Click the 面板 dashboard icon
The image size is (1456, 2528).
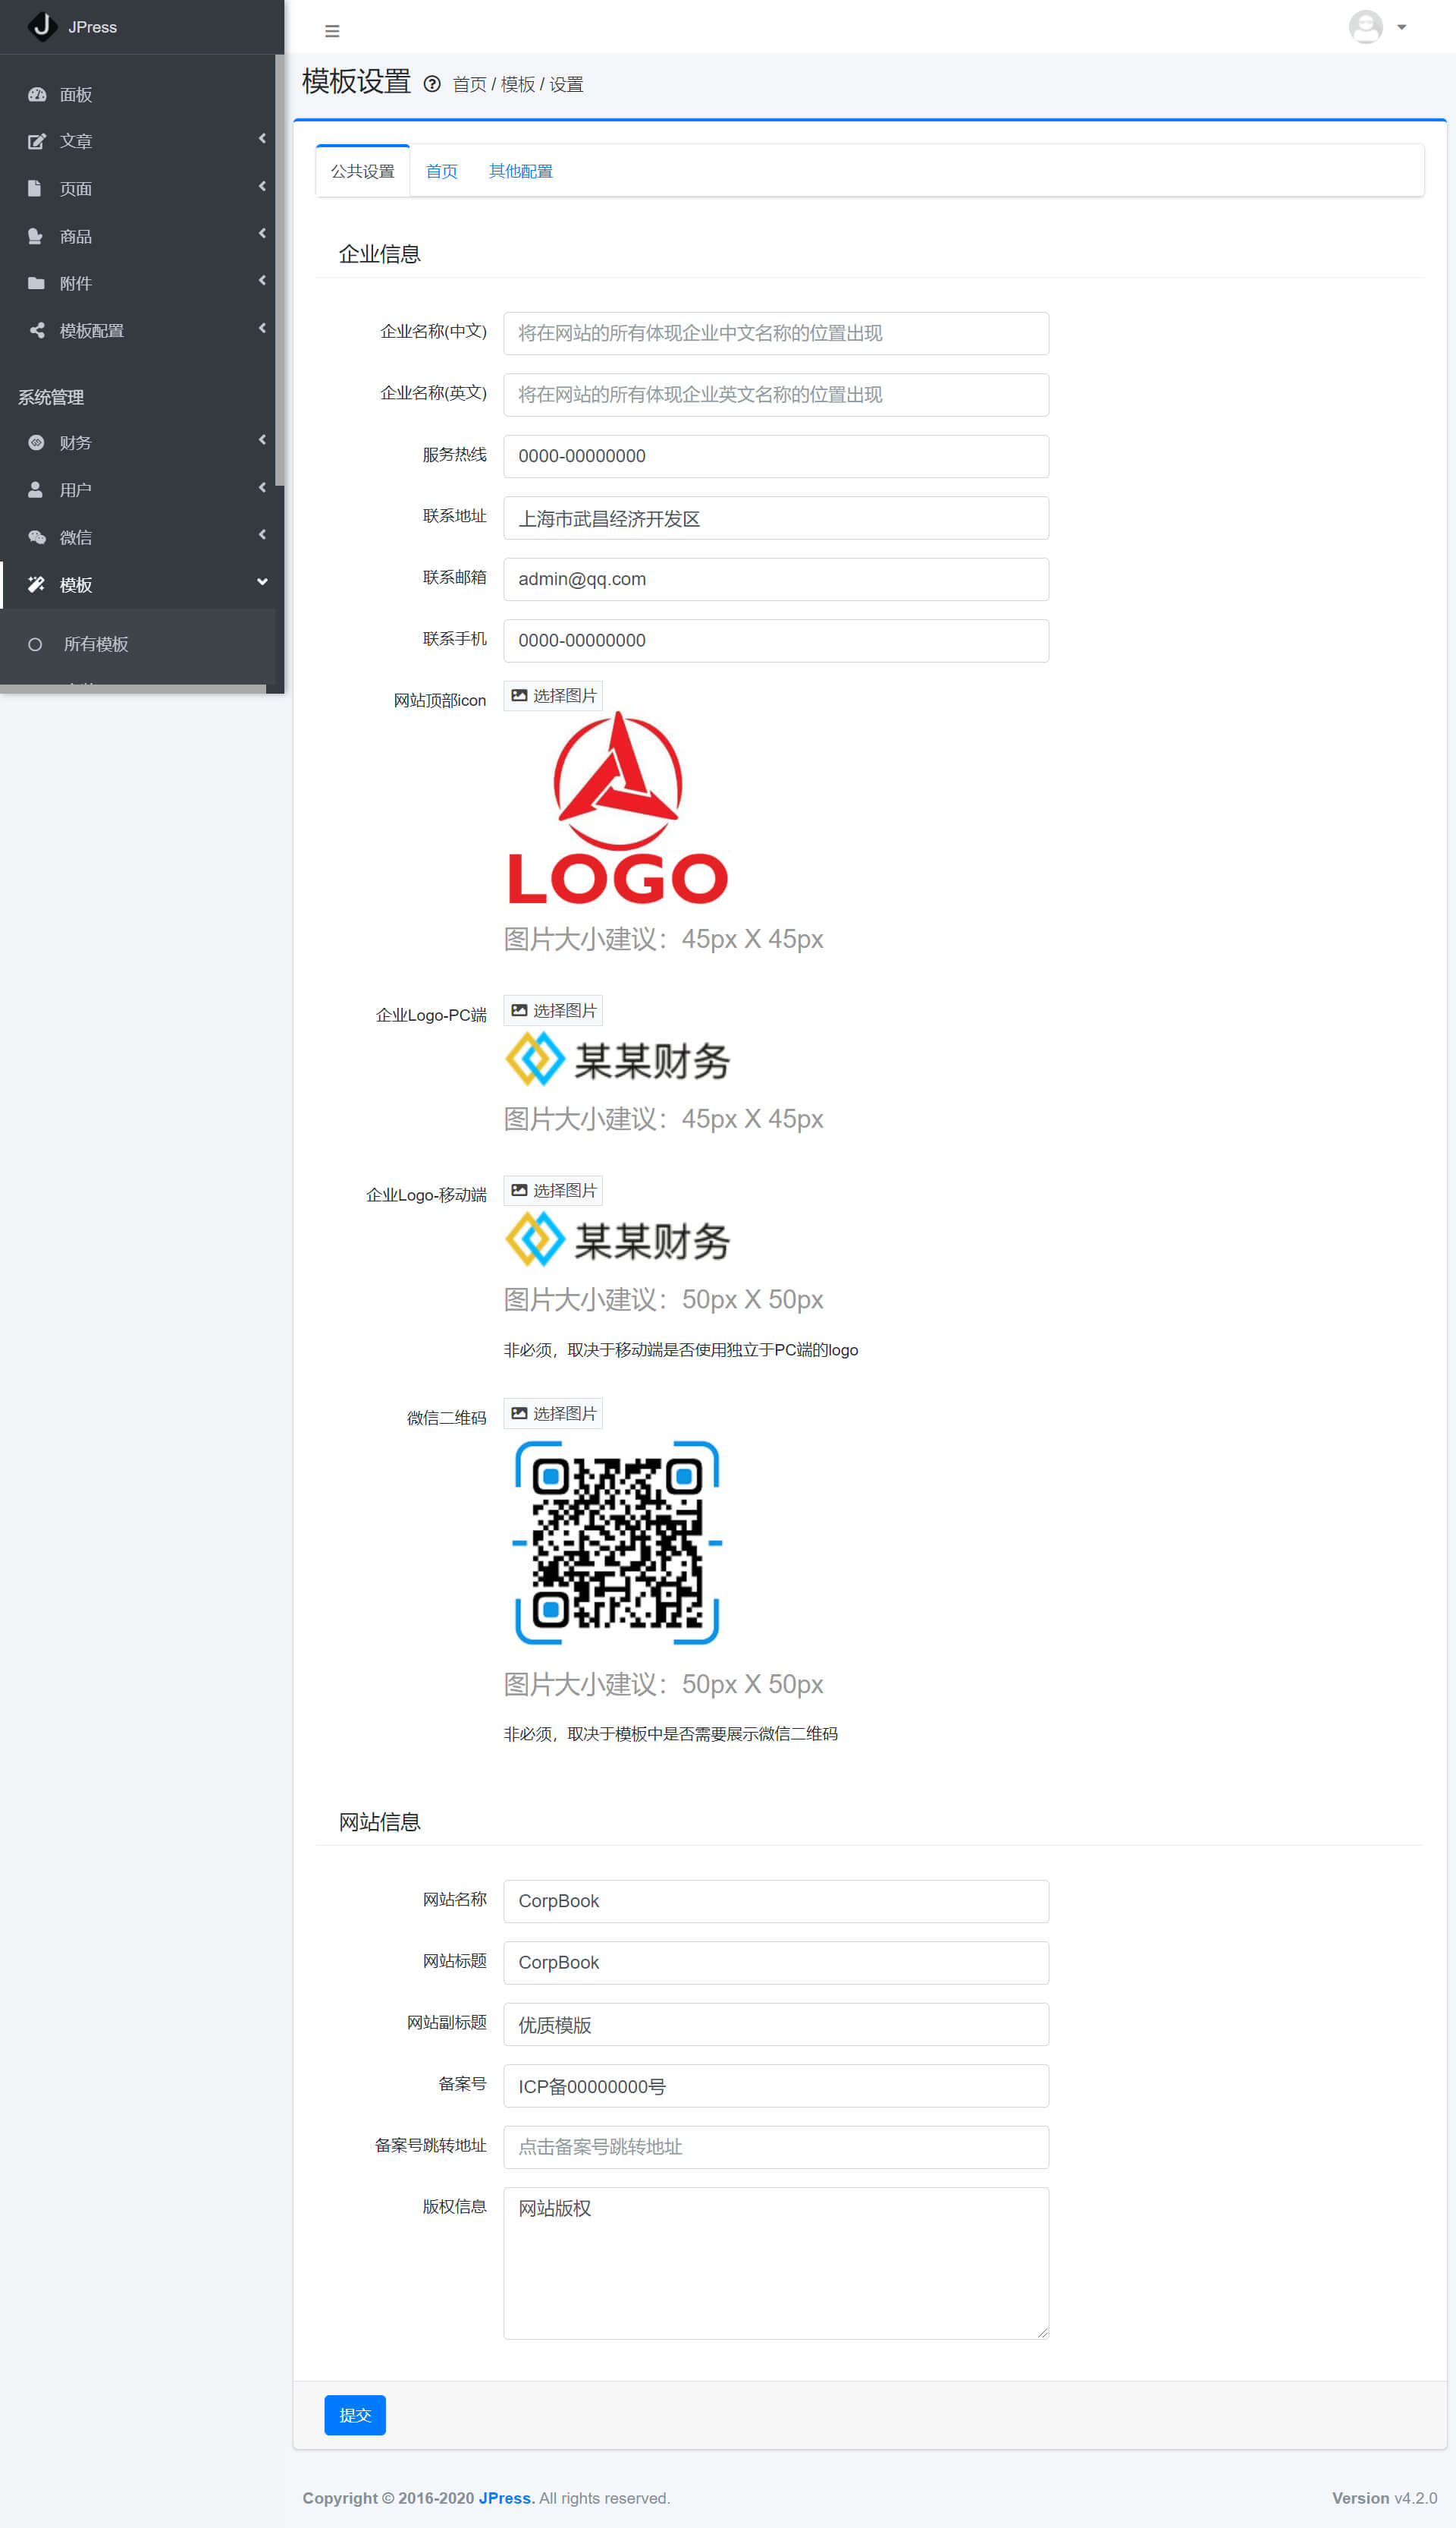(x=37, y=94)
